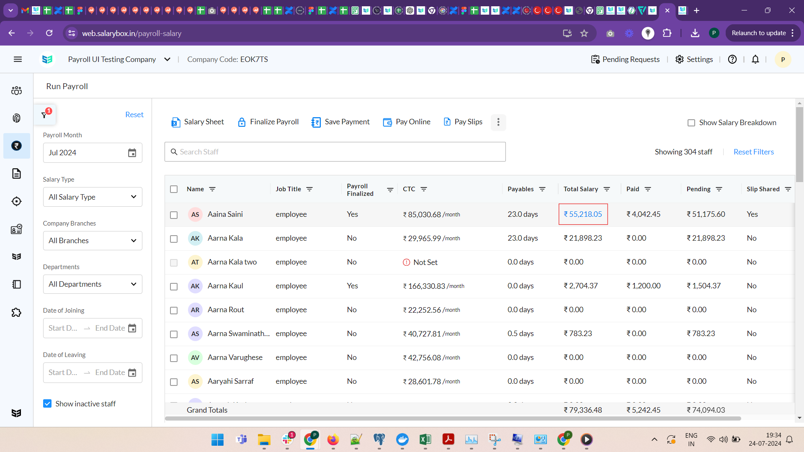Click the Search Staff input field
804x452 pixels.
[335, 152]
